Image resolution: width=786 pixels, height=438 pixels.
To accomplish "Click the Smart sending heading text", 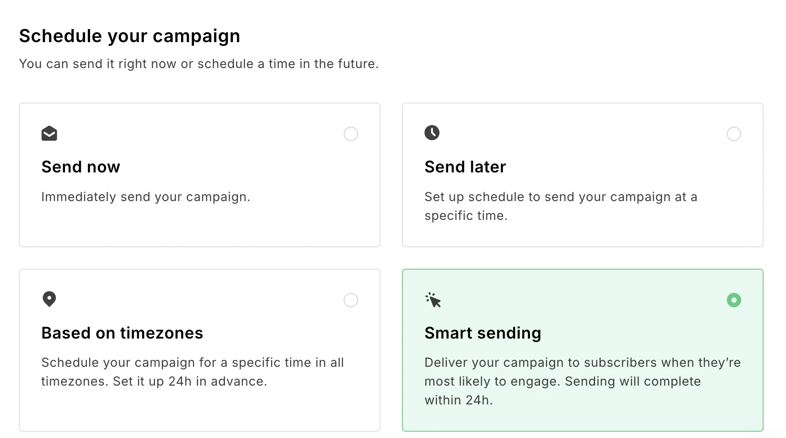I will (483, 333).
